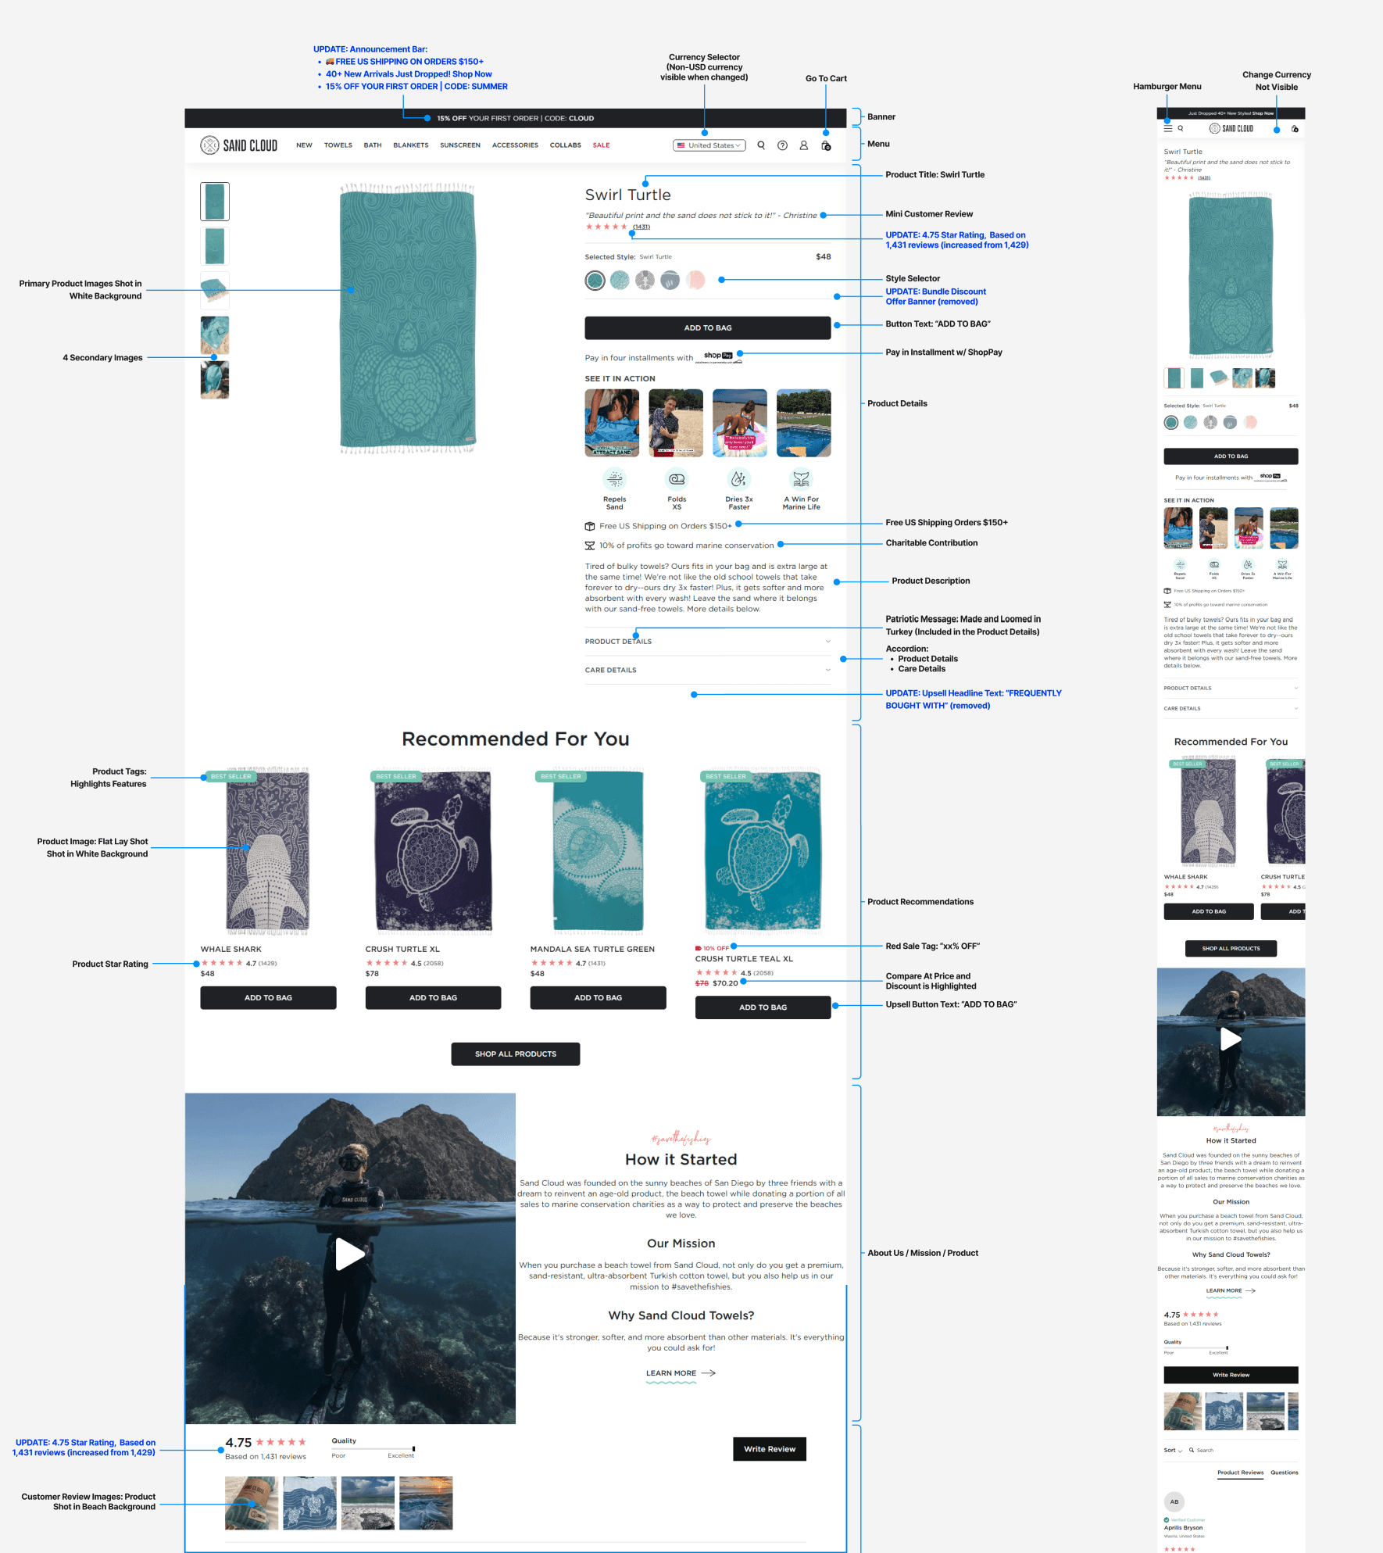Click the (1431) reviews count link on desktop
This screenshot has width=1383, height=1553.
(641, 227)
